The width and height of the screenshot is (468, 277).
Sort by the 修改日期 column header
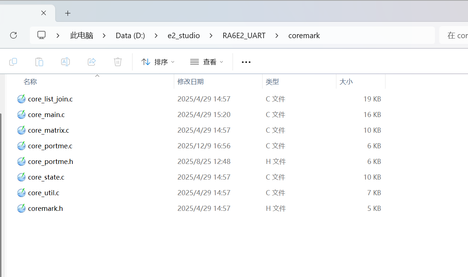point(191,82)
